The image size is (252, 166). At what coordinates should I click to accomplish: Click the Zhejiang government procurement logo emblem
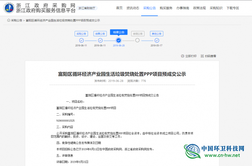click(x=9, y=8)
